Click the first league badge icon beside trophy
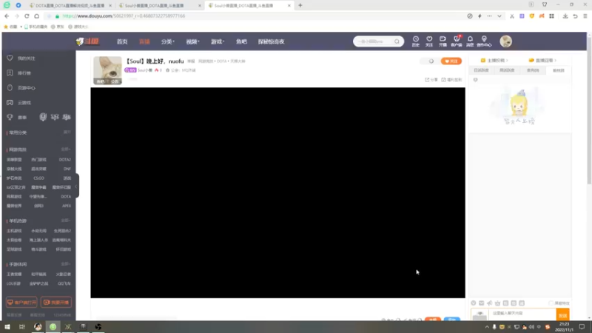 [43, 117]
